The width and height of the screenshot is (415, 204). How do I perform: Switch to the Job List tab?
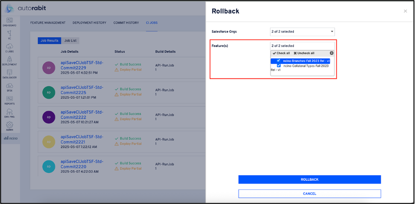coord(70,41)
